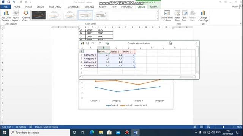Screen dimensions: 243x136
Task: Click row 6 header in chart sheet
Action: tap(81, 69)
